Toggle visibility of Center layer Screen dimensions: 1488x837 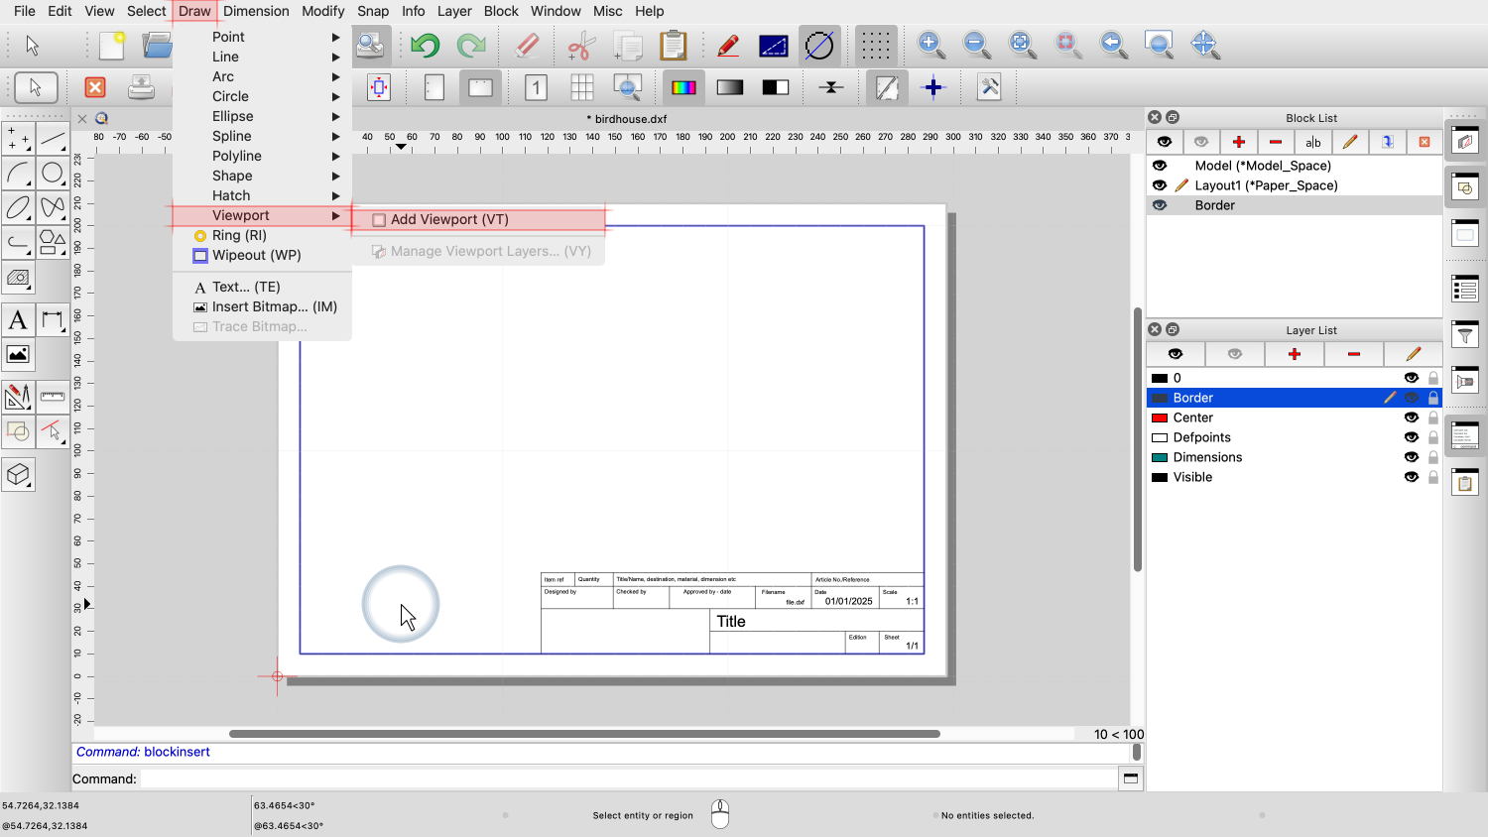tap(1411, 418)
